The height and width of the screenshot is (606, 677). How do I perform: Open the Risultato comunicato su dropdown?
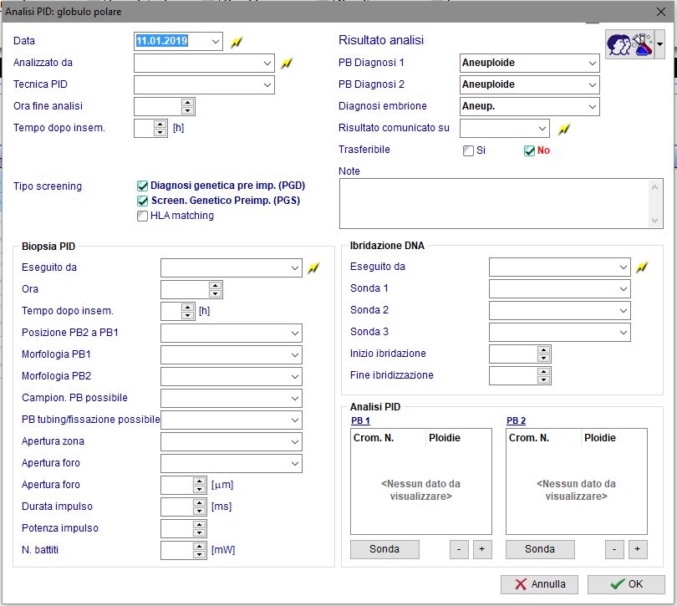542,128
